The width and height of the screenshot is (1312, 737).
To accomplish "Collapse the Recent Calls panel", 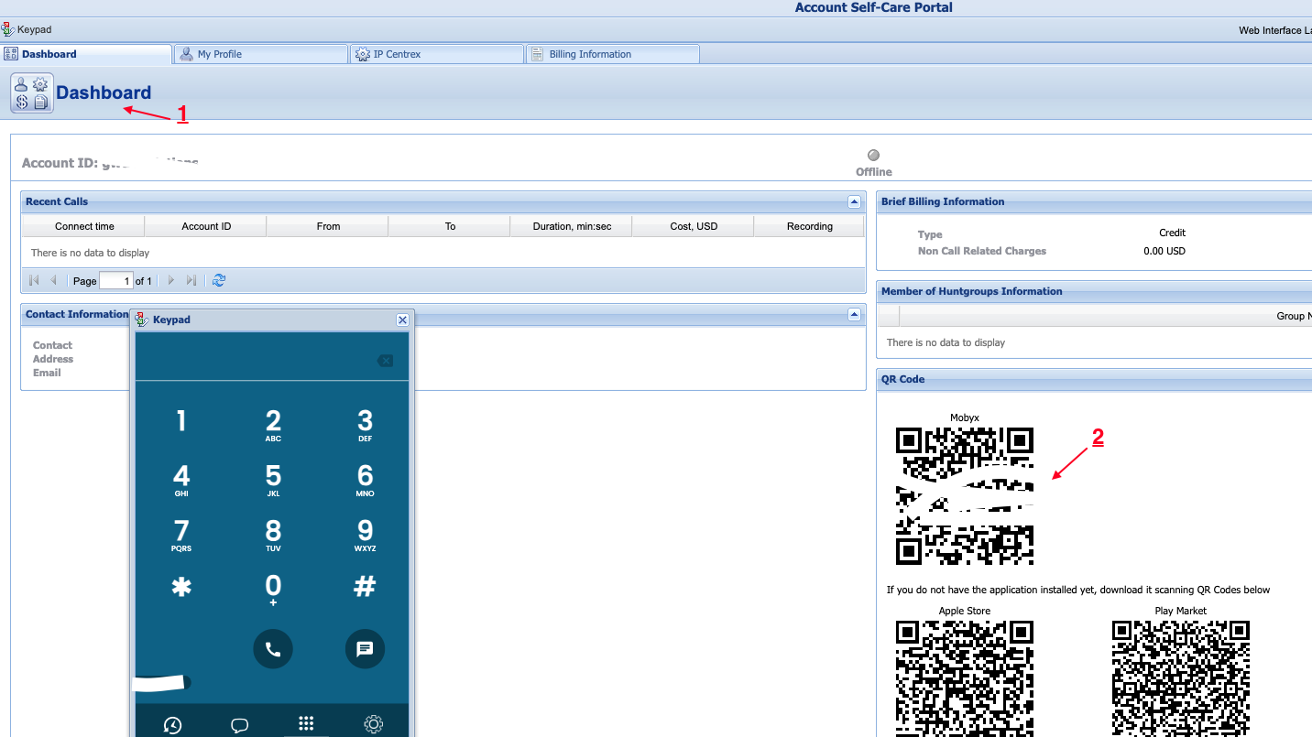I will click(x=854, y=201).
